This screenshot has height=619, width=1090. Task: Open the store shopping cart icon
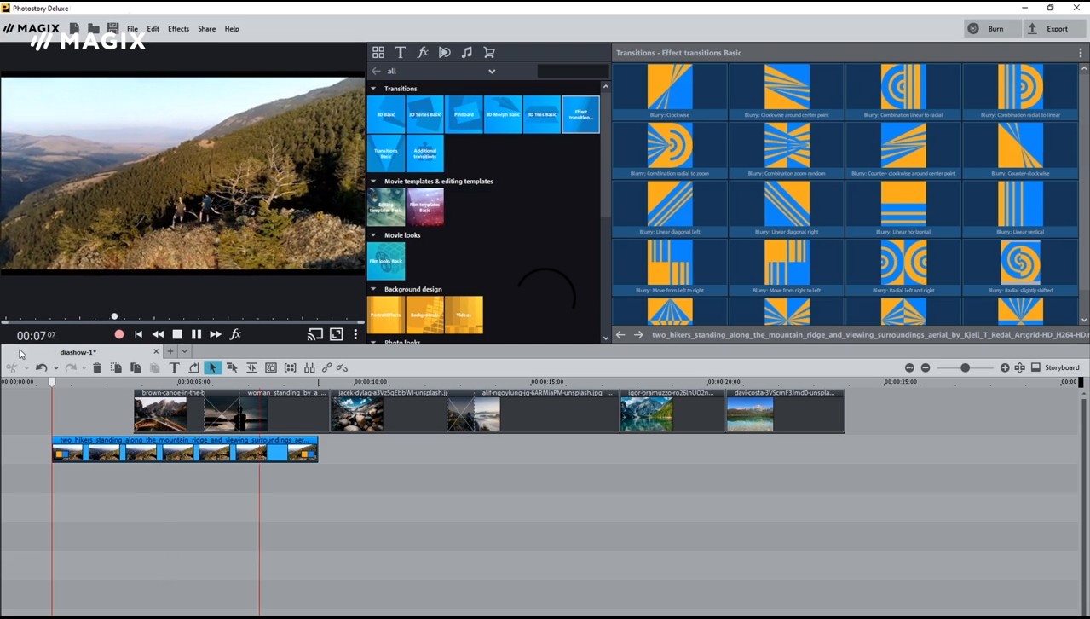[x=489, y=53]
